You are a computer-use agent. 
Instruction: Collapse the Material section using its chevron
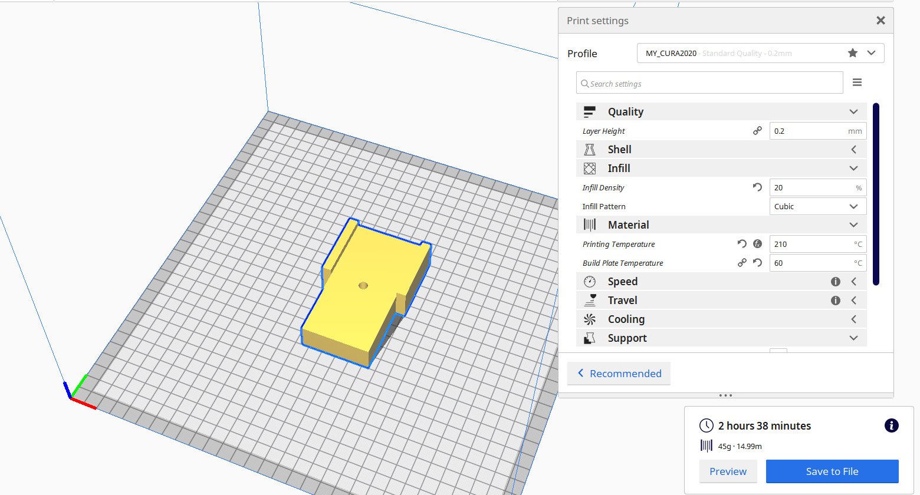coord(853,225)
